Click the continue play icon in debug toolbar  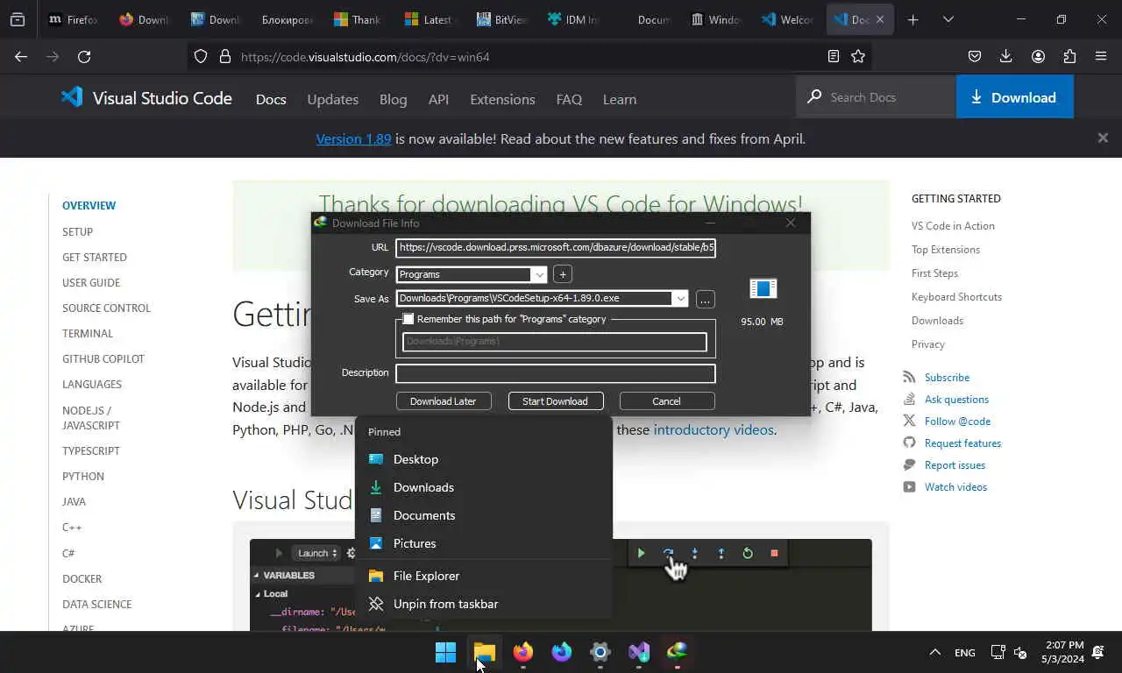tap(641, 553)
